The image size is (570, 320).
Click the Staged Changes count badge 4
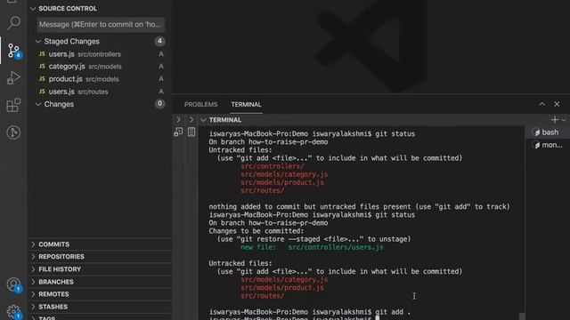click(159, 41)
